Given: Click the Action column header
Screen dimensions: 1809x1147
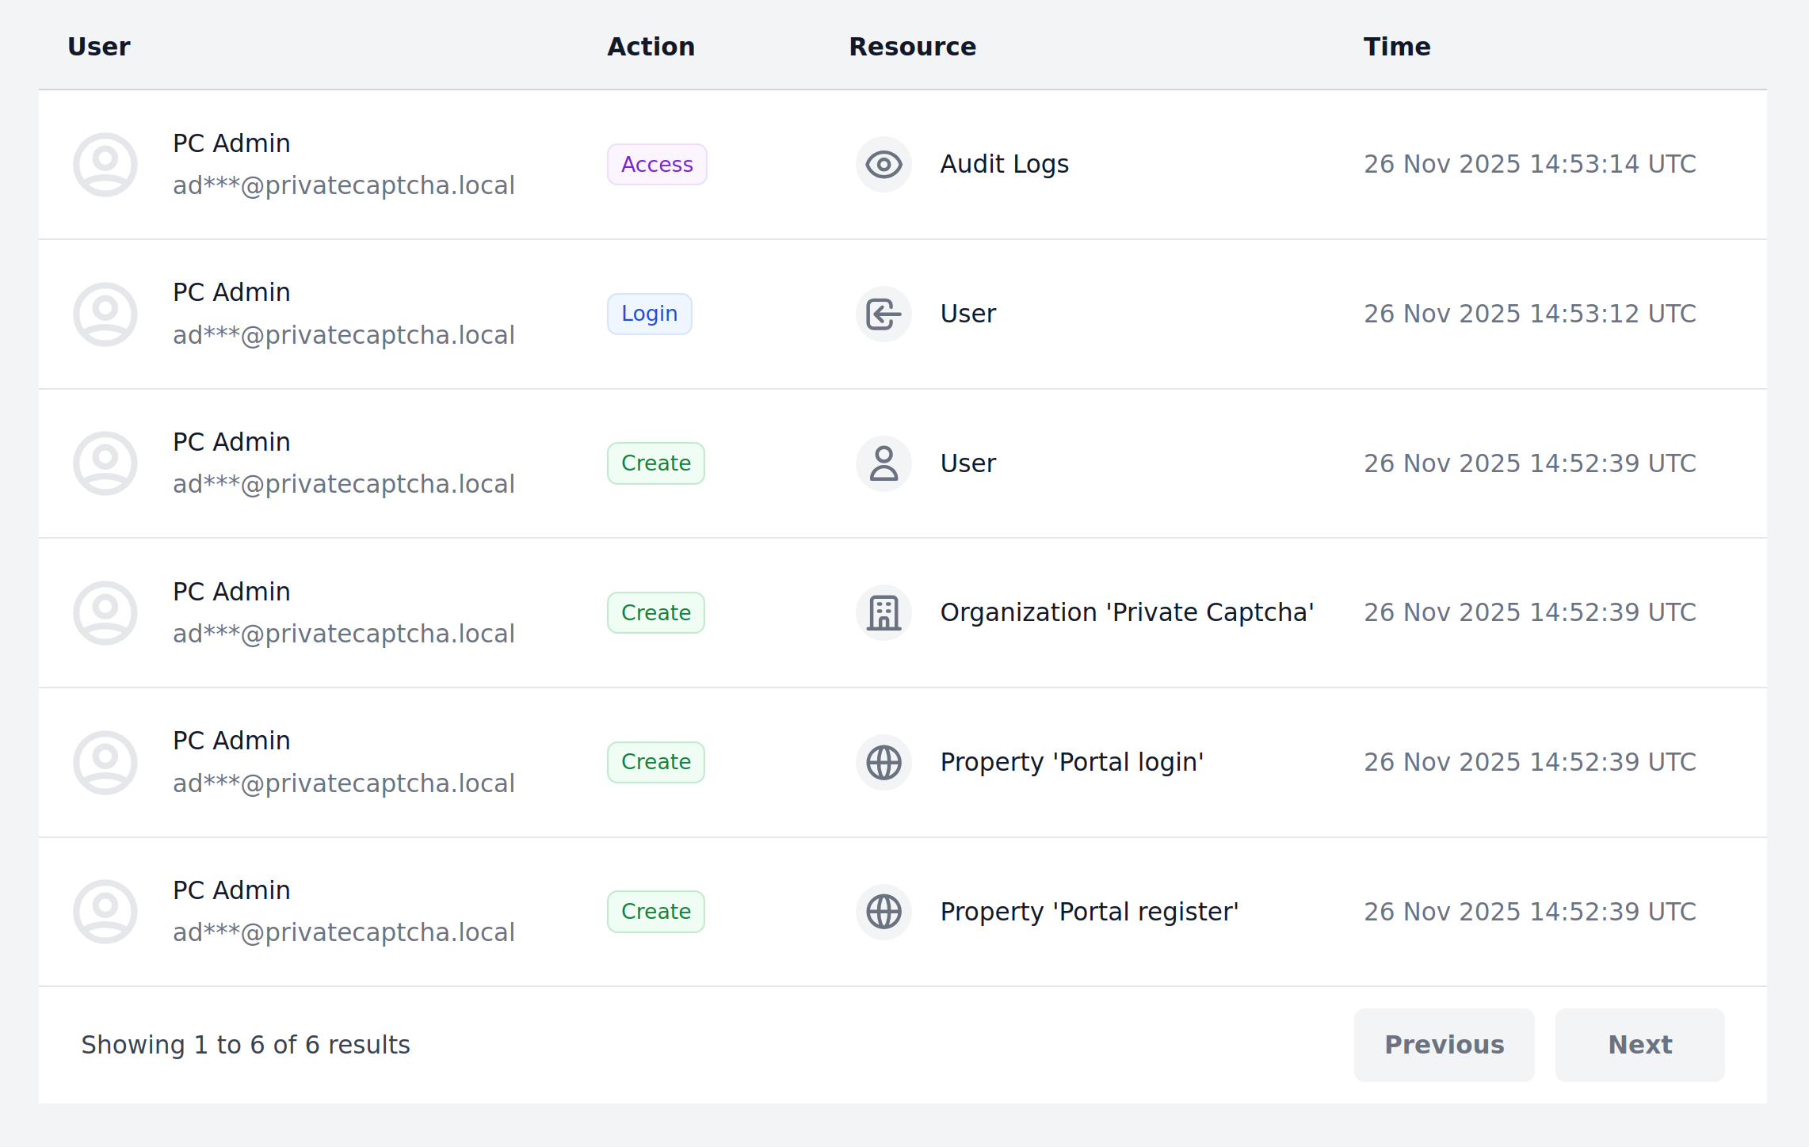Looking at the screenshot, I should (x=651, y=47).
